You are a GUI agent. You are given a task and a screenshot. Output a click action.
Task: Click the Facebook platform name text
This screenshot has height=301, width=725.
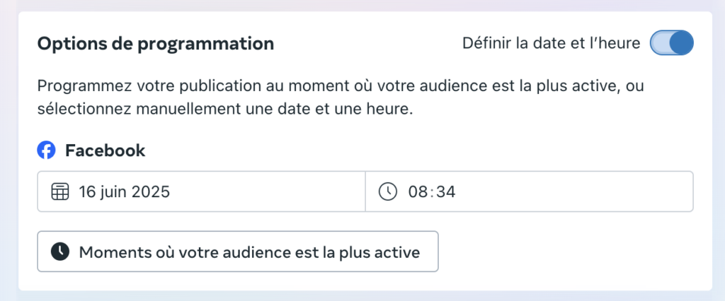tap(105, 150)
